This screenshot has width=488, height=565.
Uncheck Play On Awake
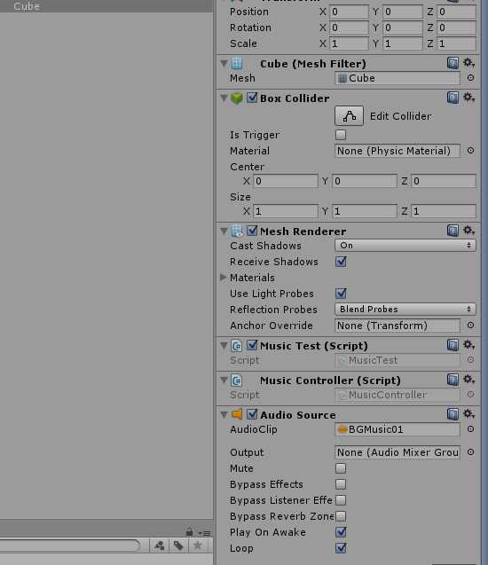pos(341,532)
